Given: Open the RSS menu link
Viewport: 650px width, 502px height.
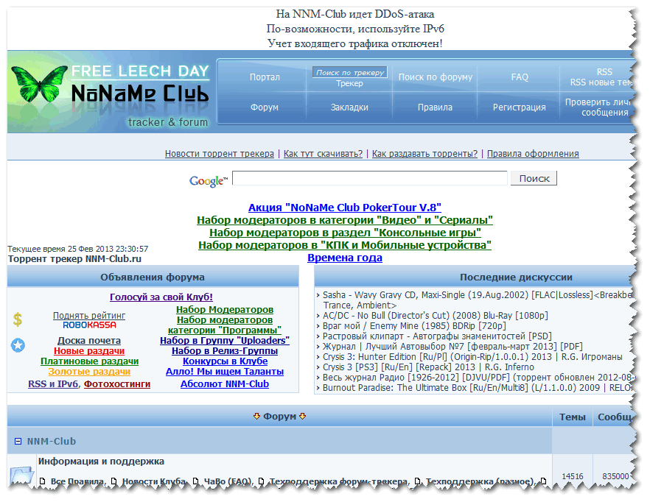Looking at the screenshot, I should point(604,71).
